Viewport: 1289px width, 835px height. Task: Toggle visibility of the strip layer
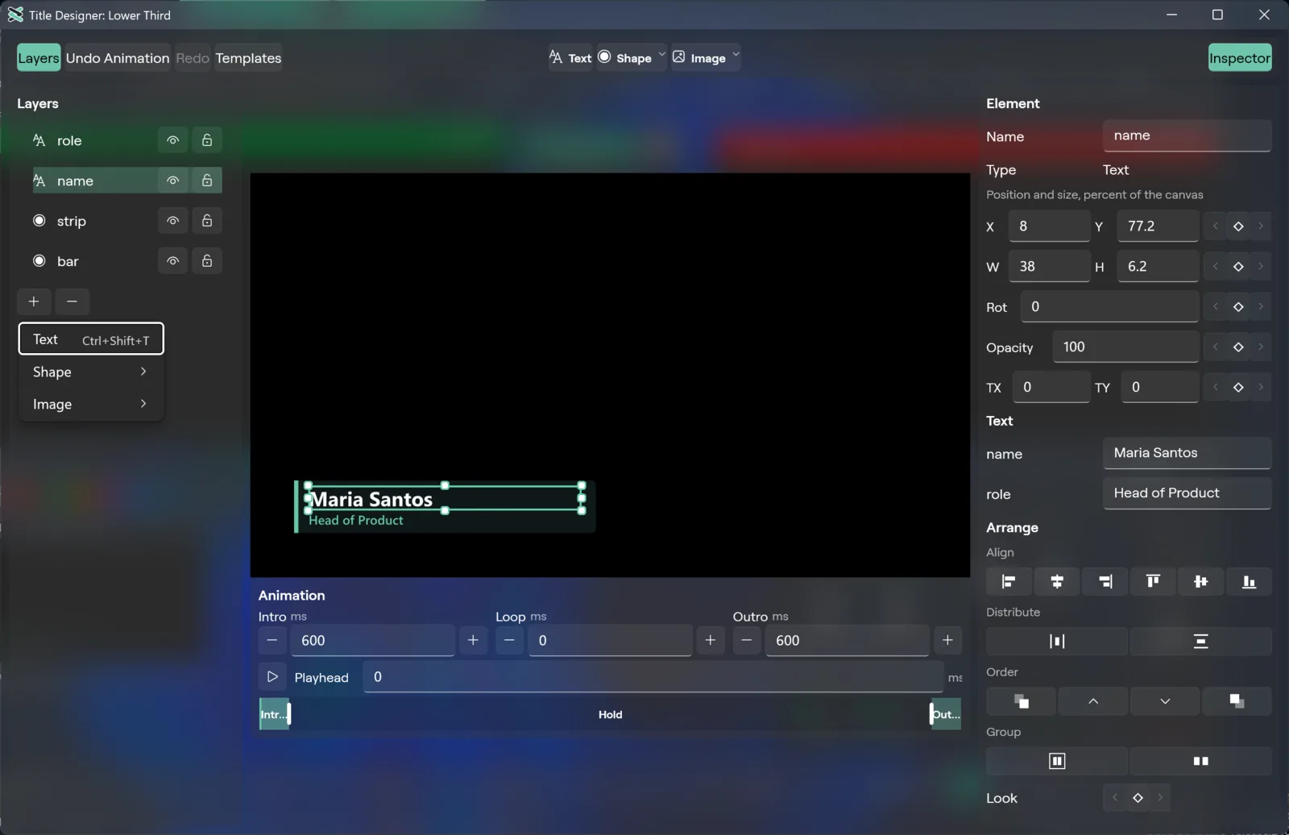(172, 221)
